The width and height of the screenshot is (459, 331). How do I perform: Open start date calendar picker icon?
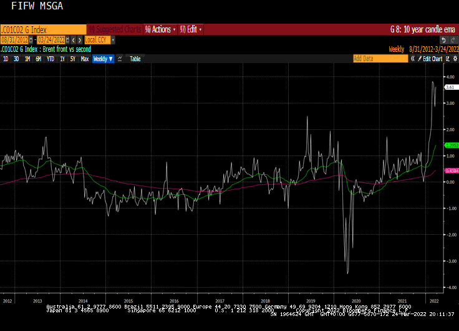[32, 40]
